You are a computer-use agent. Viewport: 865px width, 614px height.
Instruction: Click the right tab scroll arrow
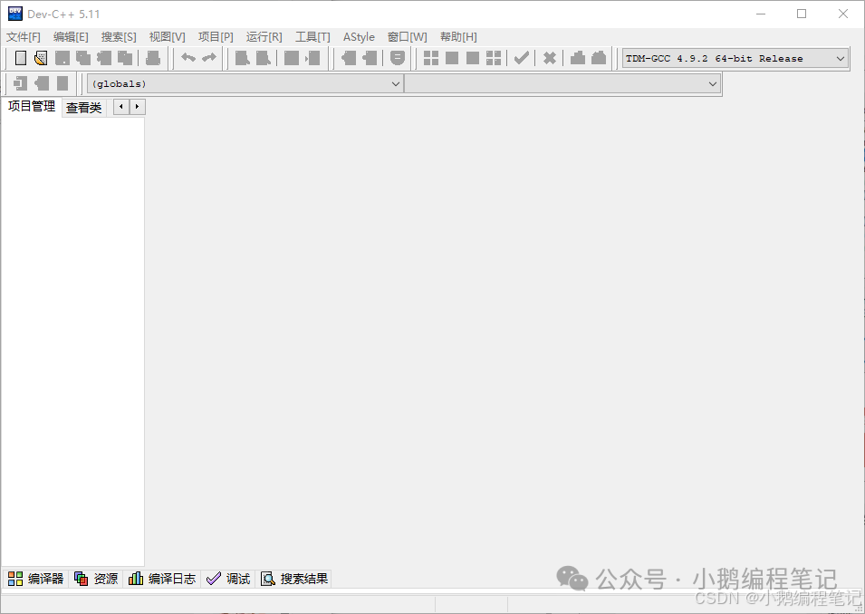138,107
